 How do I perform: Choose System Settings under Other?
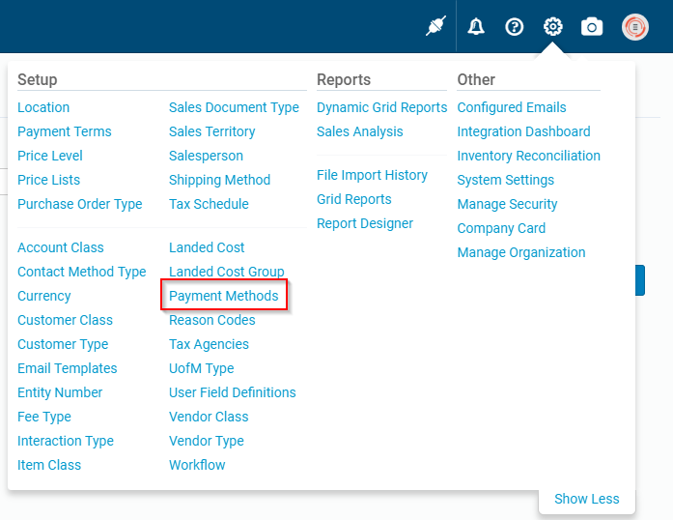[505, 180]
